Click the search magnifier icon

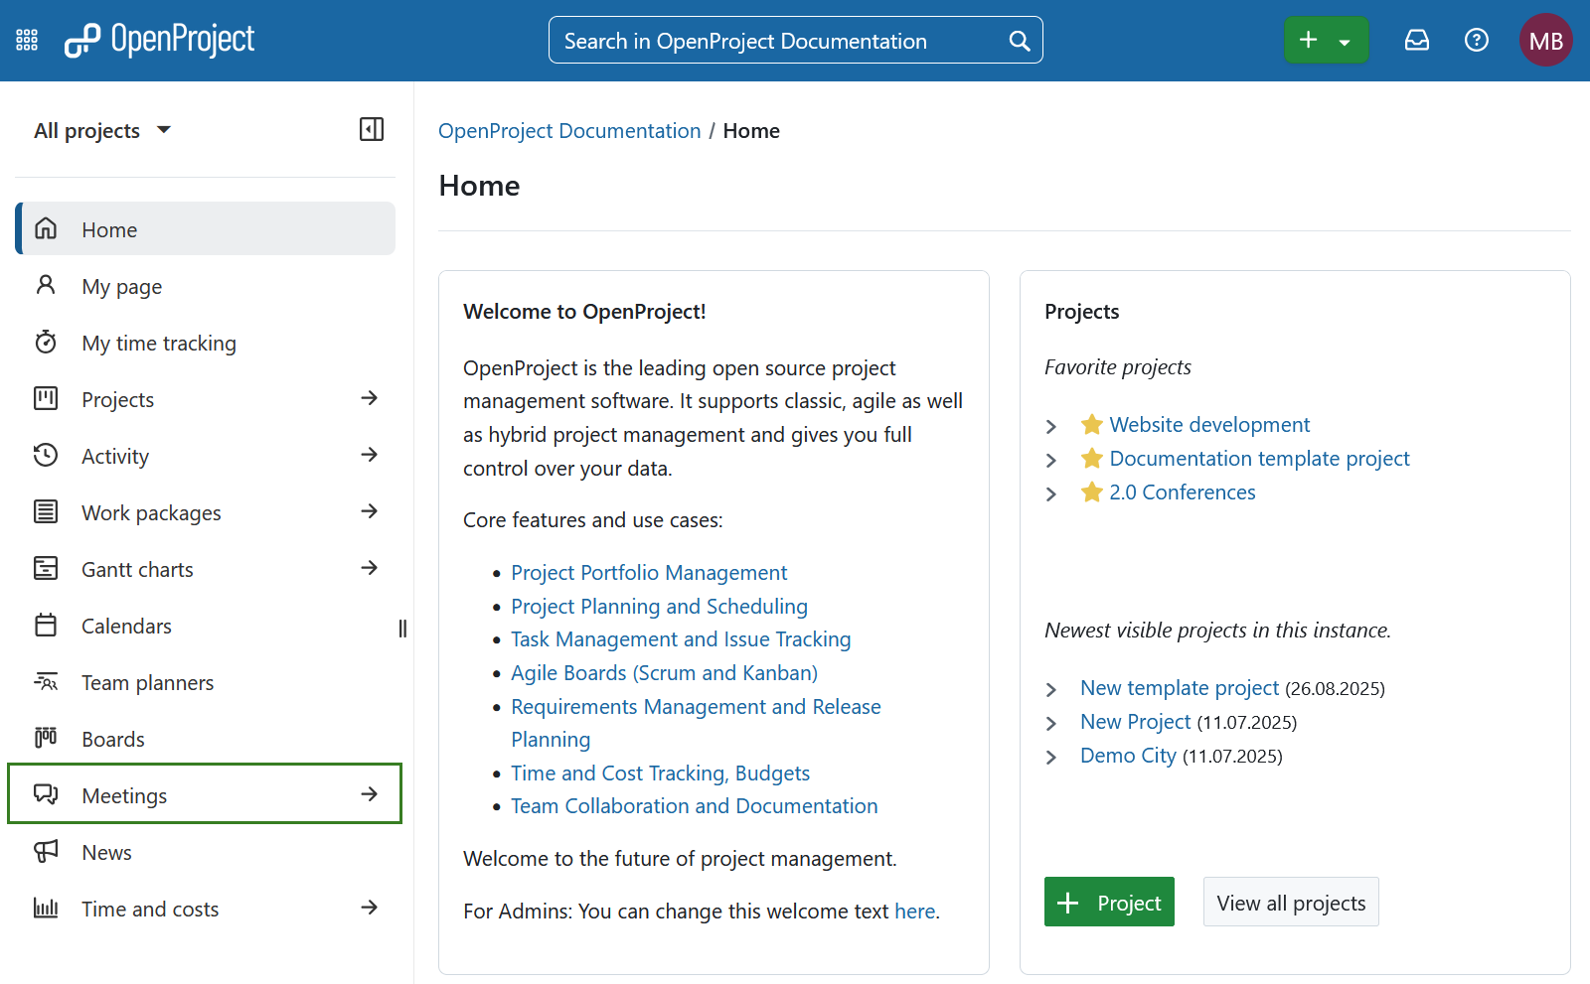coord(1019,40)
